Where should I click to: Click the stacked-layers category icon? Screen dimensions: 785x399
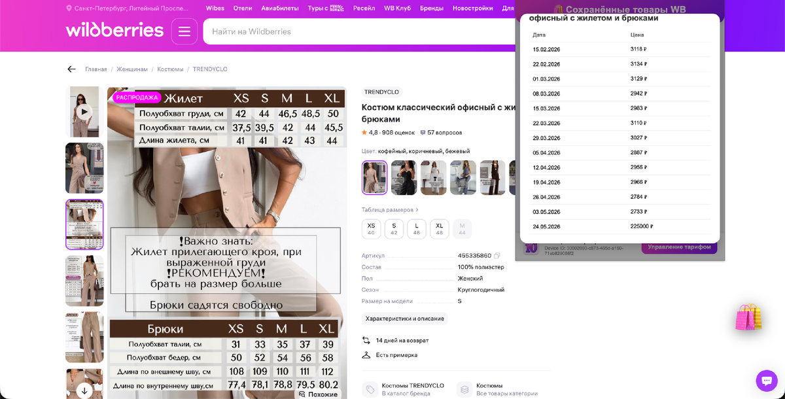pos(464,389)
